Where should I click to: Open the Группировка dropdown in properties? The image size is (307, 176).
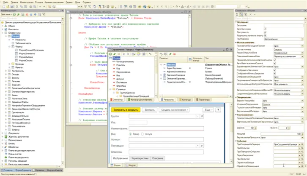pyautogui.click(x=302, y=39)
